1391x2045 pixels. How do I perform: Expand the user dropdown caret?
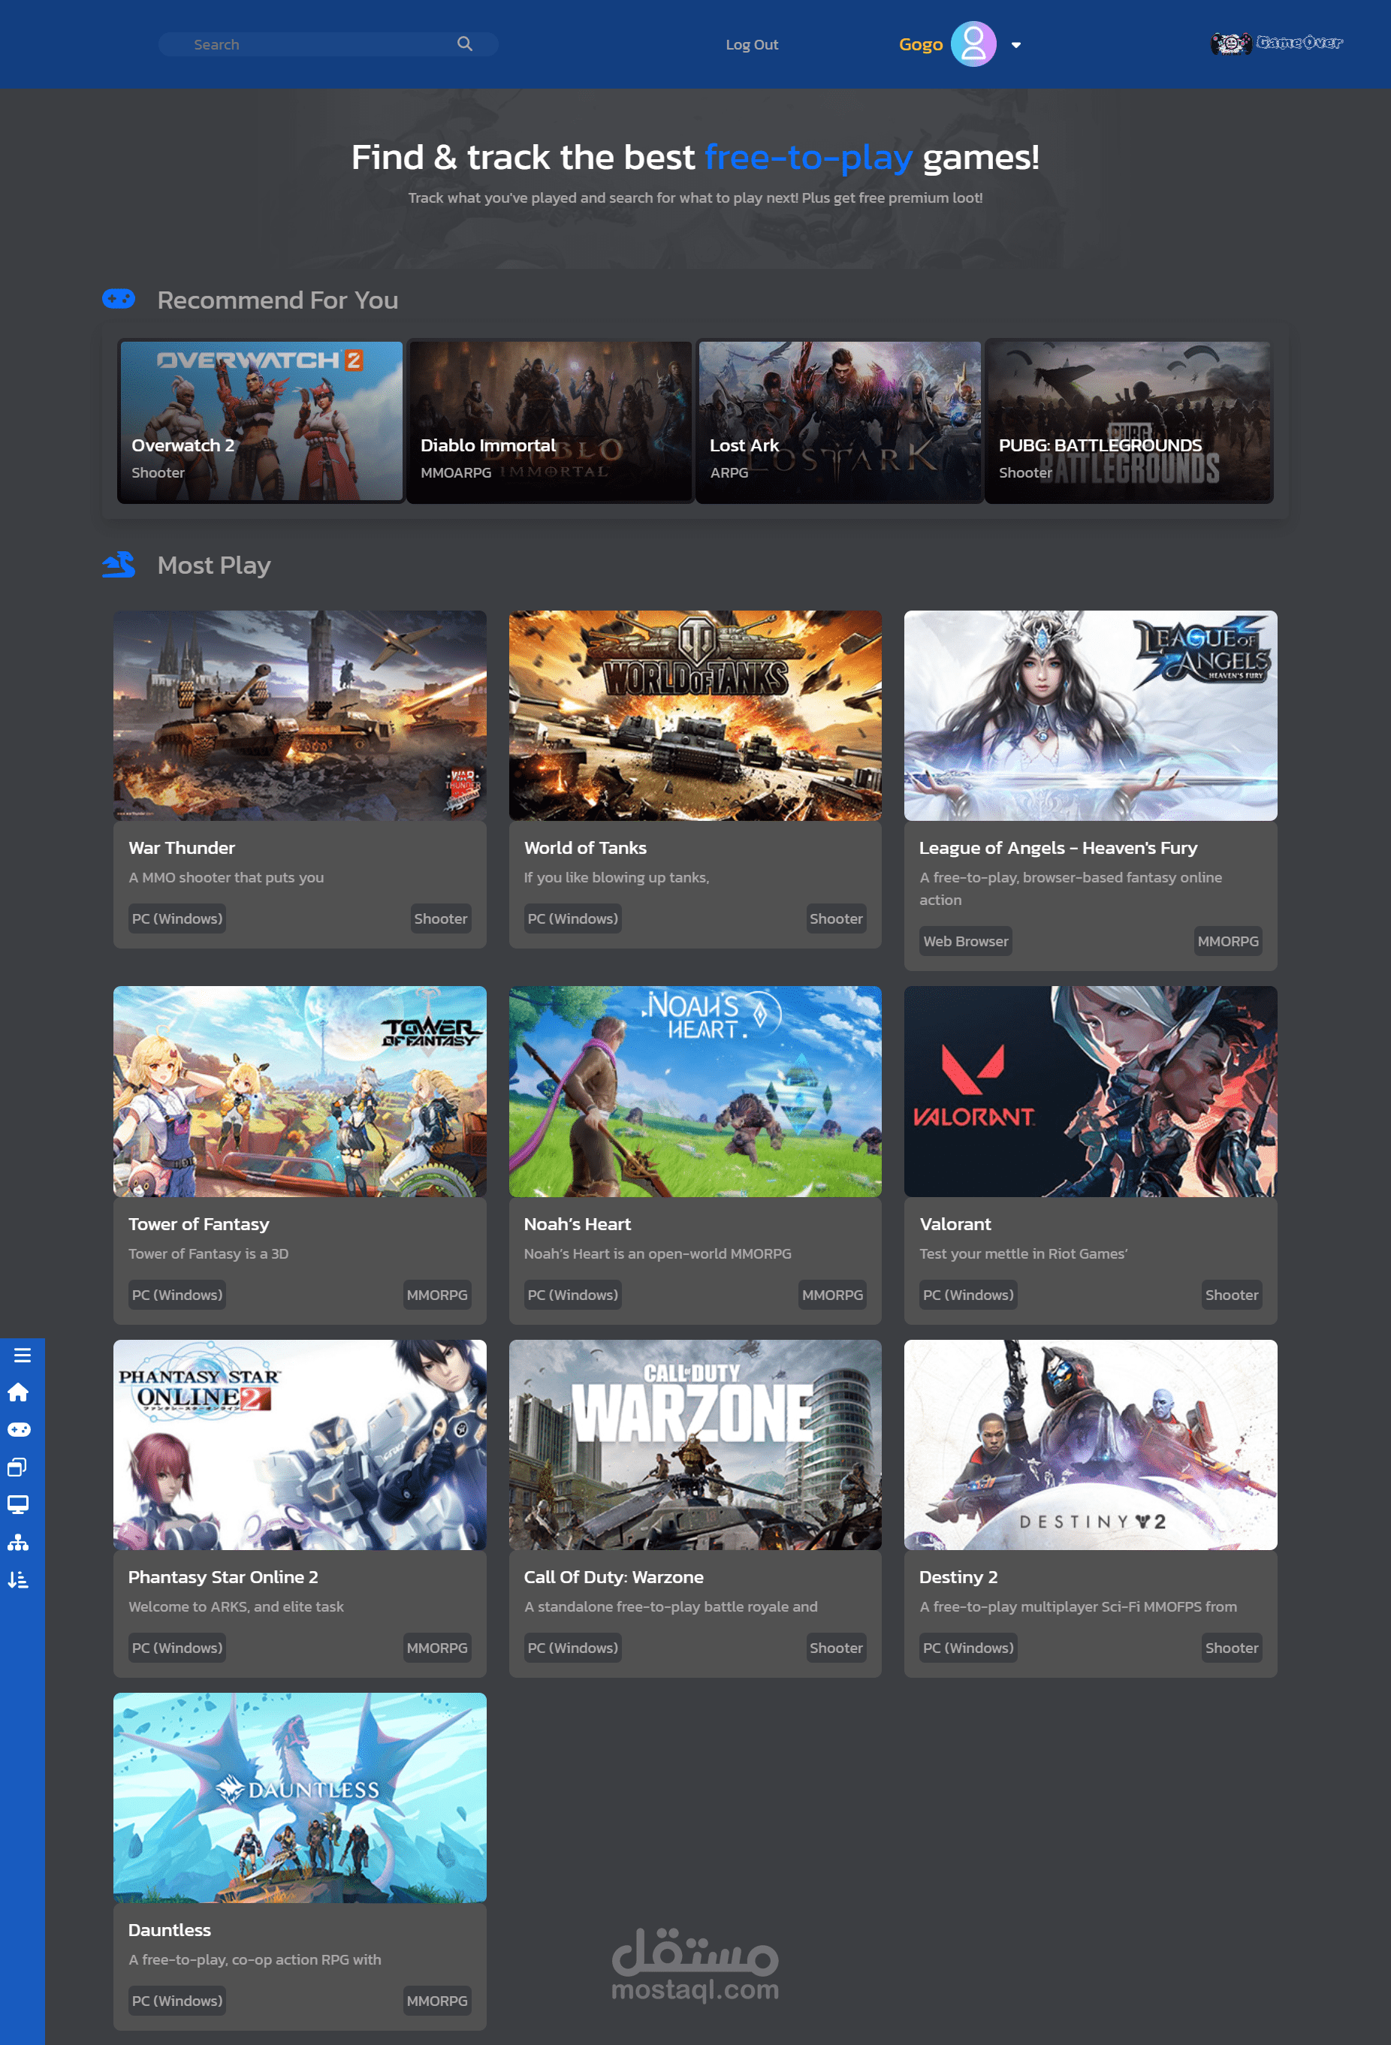[1016, 45]
